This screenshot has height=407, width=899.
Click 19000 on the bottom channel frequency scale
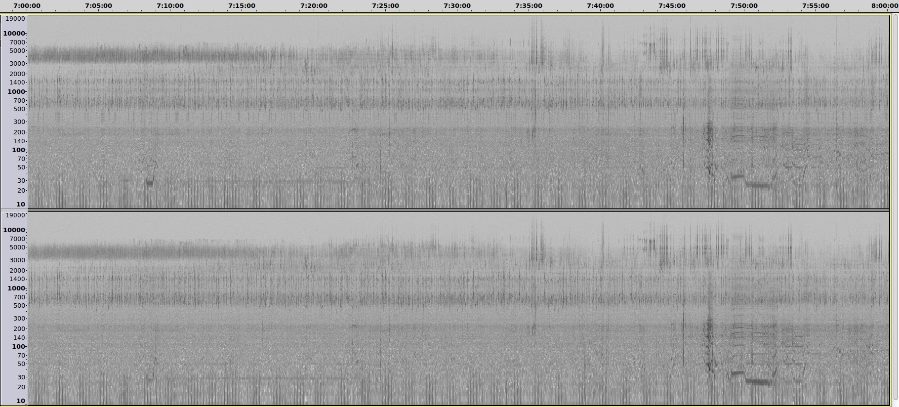click(x=15, y=215)
